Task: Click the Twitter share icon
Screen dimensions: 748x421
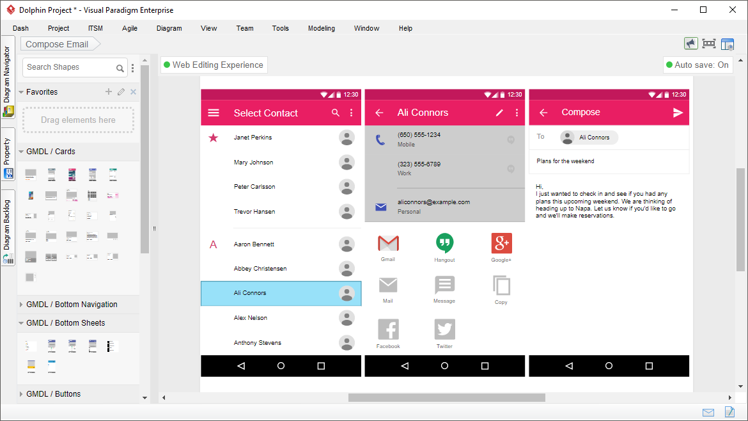Action: coord(444,330)
